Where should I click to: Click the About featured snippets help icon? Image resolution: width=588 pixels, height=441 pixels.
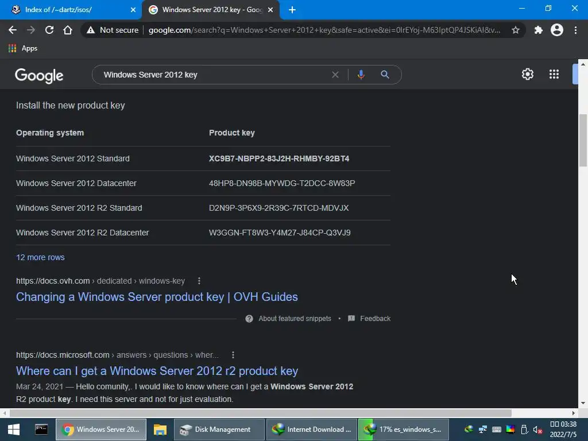coord(249,319)
